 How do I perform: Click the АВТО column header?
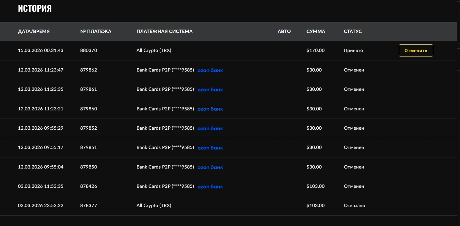284,31
